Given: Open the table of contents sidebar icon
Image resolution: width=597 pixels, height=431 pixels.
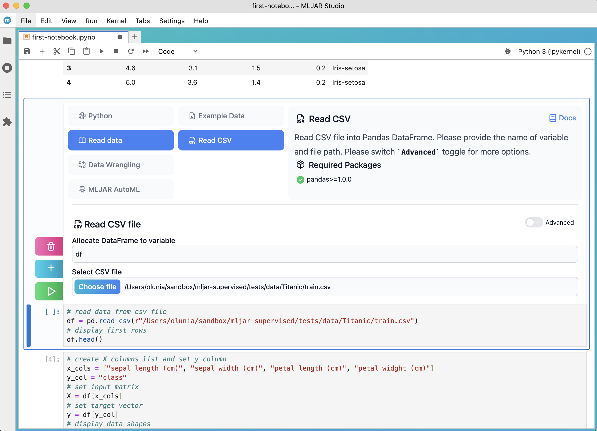Looking at the screenshot, I should (x=7, y=95).
